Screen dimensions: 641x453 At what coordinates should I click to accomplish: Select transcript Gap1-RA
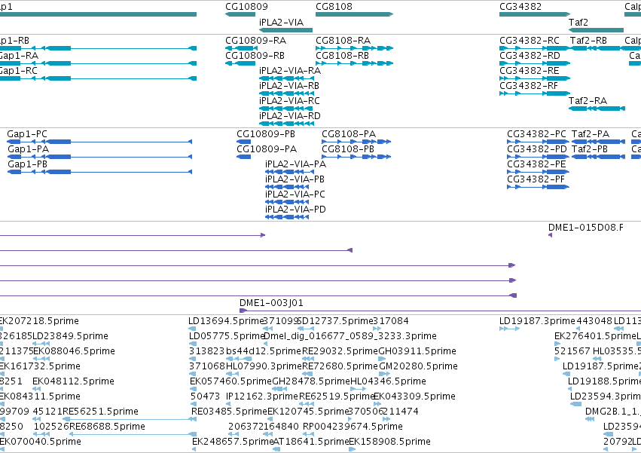(18, 56)
